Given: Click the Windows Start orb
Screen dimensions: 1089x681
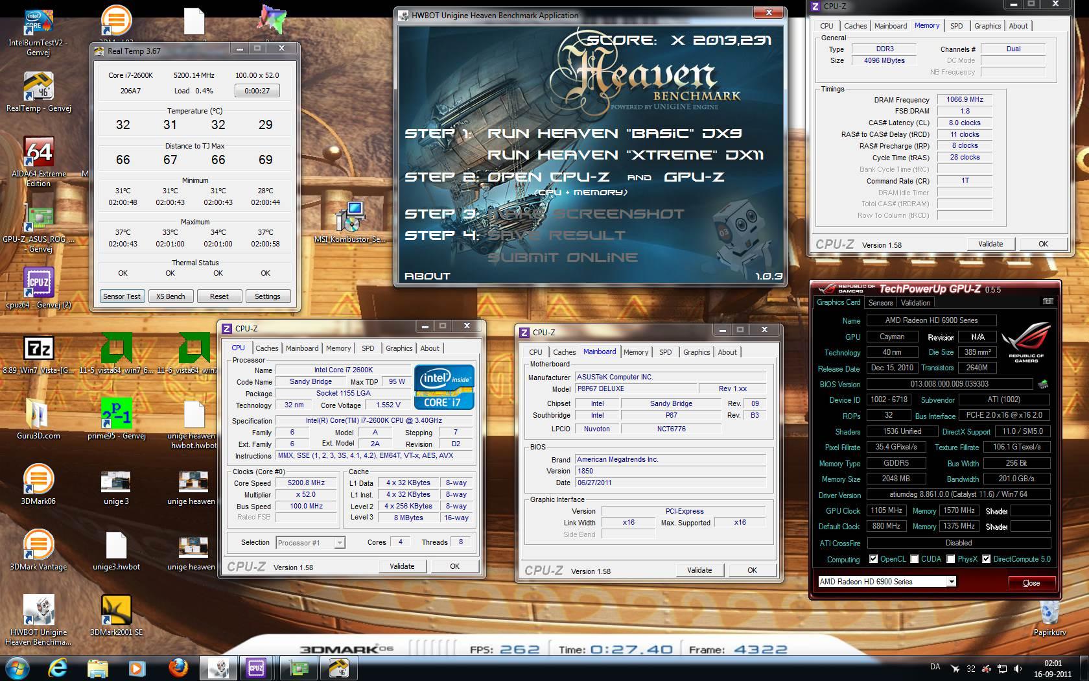Looking at the screenshot, I should [x=18, y=667].
